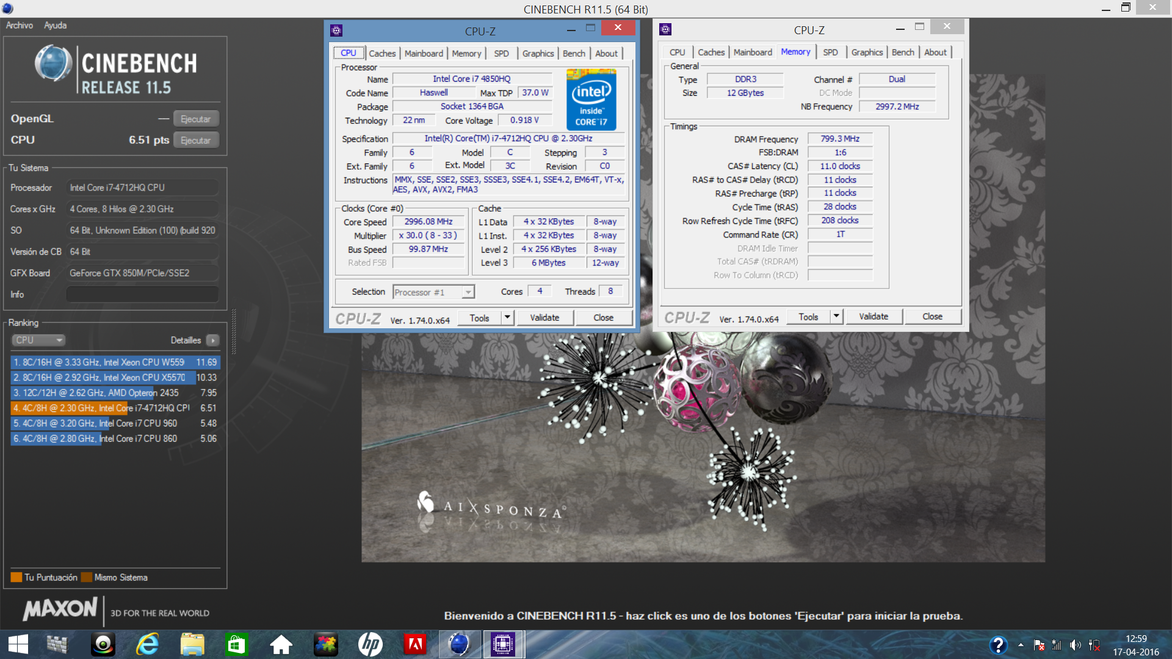This screenshot has width=1172, height=659.
Task: Switch to Mainboard tab in left CPU-Z
Action: point(424,54)
